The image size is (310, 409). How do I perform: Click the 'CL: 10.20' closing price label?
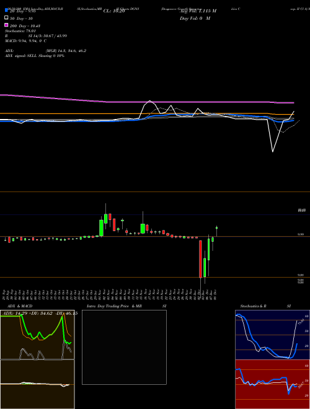114,11
